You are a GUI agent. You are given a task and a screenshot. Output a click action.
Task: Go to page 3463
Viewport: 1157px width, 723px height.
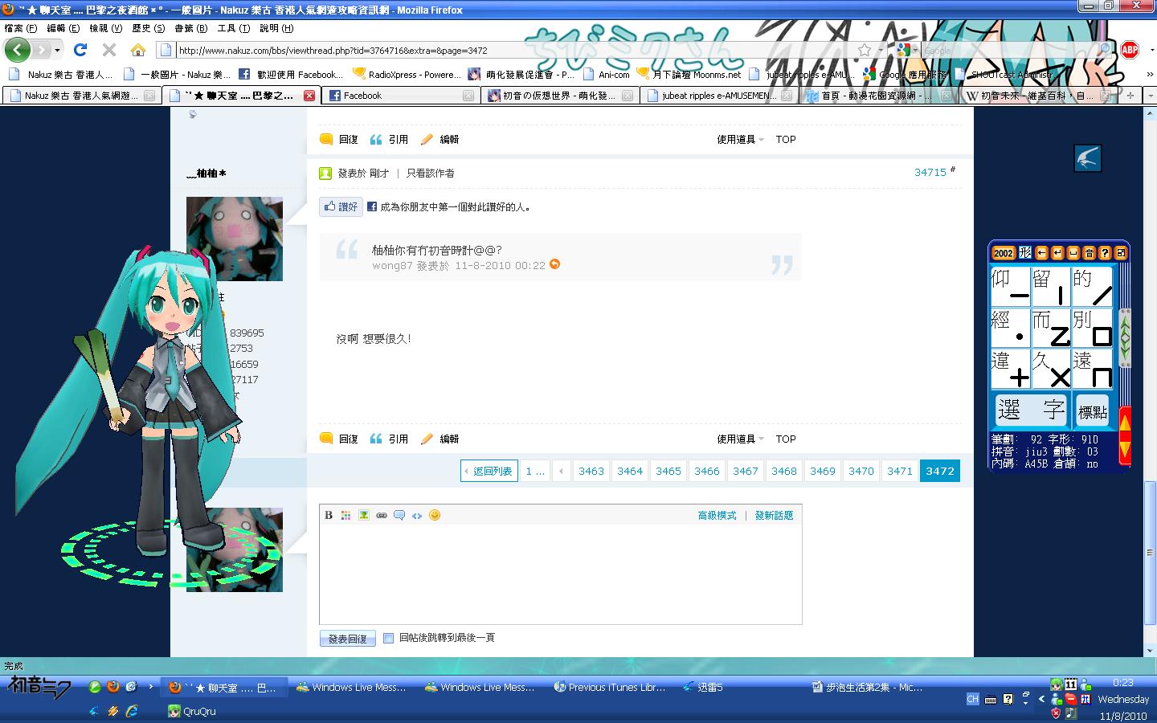[x=591, y=471]
